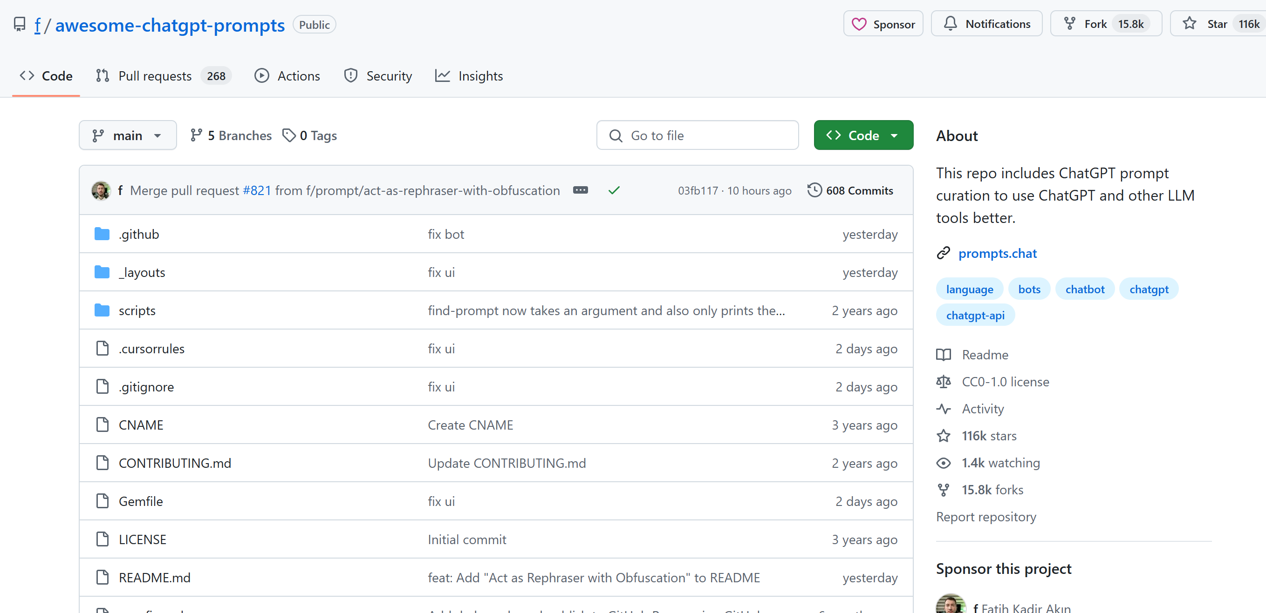1266x613 pixels.
Task: Click the 'fix bot' commit message
Action: pyautogui.click(x=445, y=234)
